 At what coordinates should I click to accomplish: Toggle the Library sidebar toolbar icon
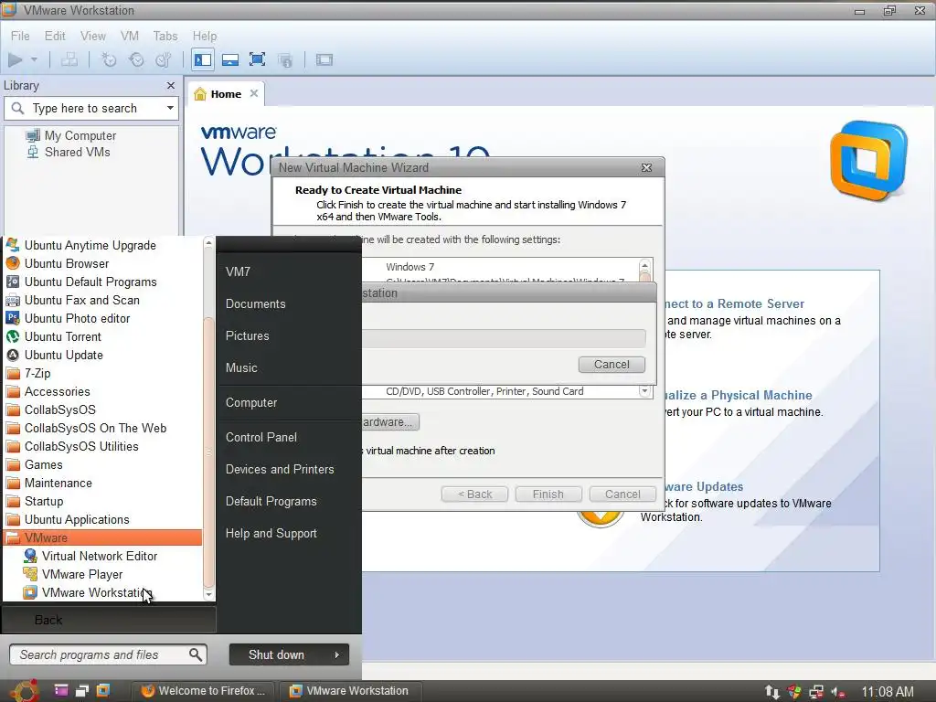203,59
